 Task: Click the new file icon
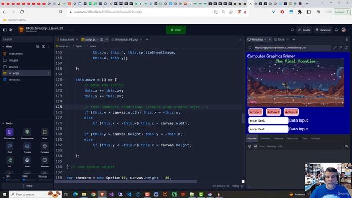tap(38, 46)
